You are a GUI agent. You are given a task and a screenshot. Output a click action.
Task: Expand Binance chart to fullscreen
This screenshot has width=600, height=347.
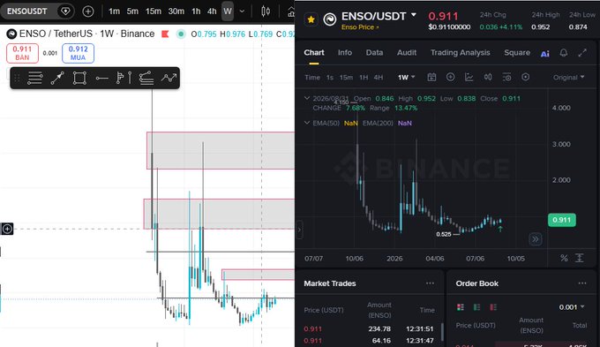[582, 53]
